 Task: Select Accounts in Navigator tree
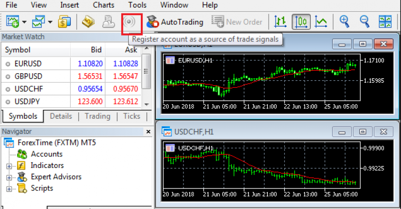pyautogui.click(x=47, y=154)
